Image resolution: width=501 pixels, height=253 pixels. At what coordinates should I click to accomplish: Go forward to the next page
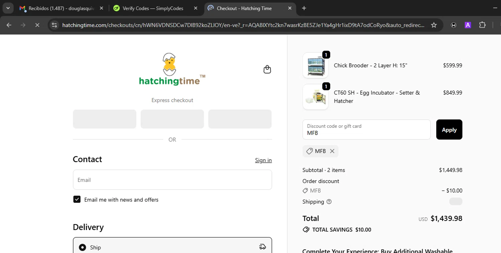pos(23,25)
